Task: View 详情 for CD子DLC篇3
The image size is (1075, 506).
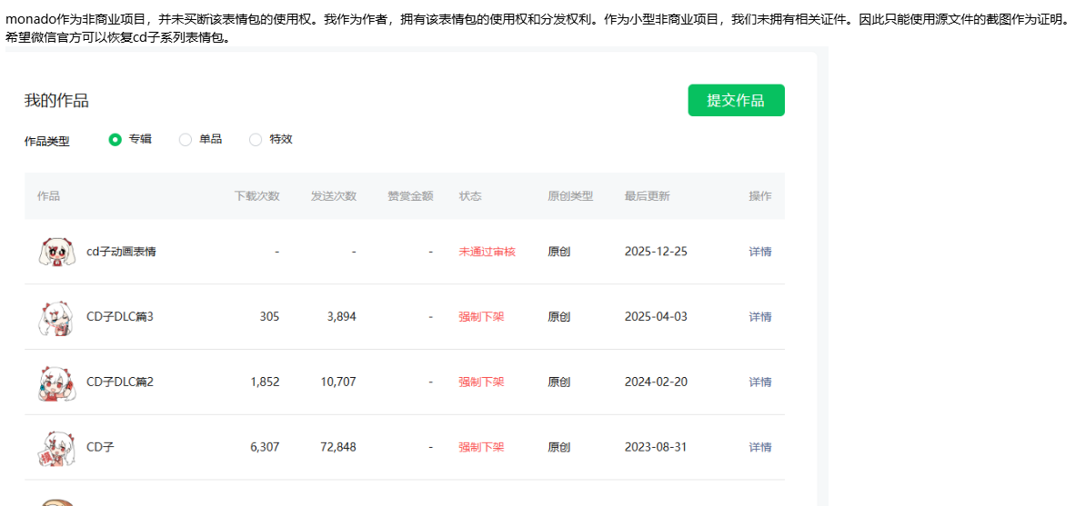Action: coord(759,317)
